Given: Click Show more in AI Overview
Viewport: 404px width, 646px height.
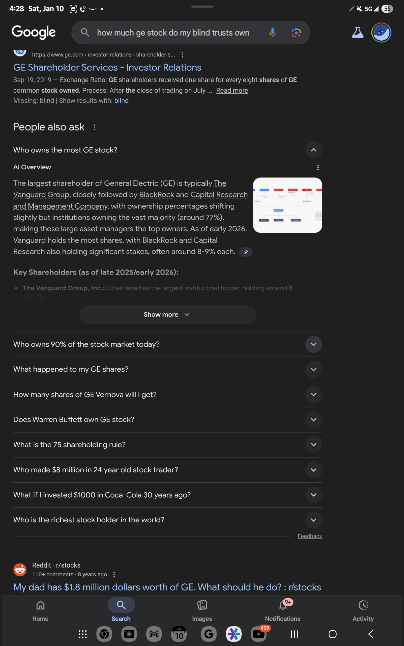Looking at the screenshot, I should point(167,314).
